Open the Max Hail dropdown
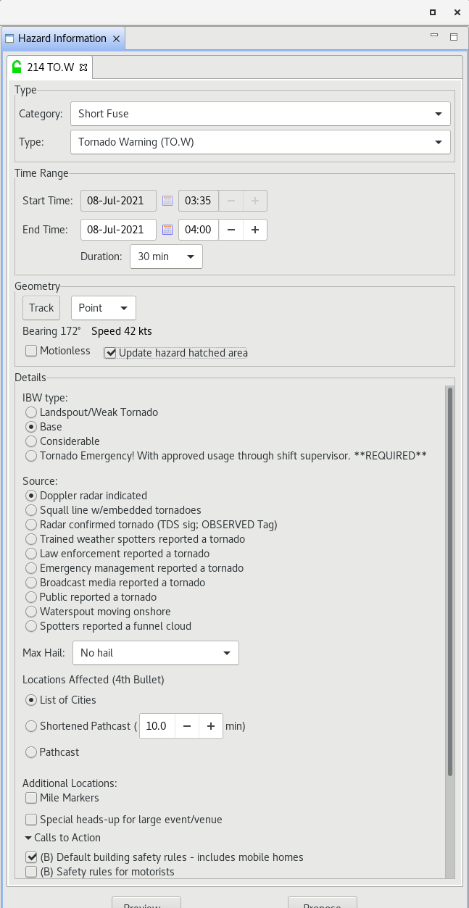Image resolution: width=469 pixels, height=908 pixels. pos(156,653)
